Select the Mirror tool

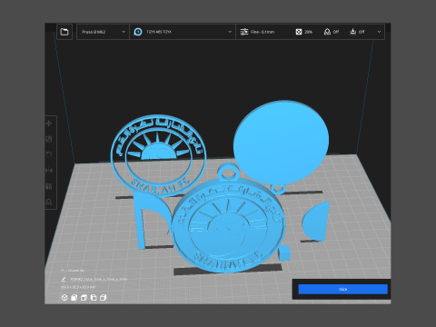(x=49, y=171)
